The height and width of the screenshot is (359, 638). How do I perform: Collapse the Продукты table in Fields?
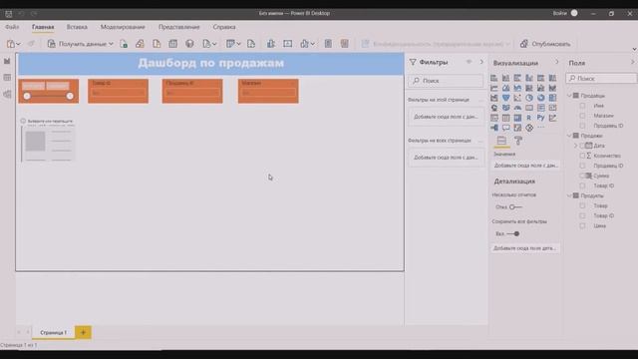[x=569, y=195]
